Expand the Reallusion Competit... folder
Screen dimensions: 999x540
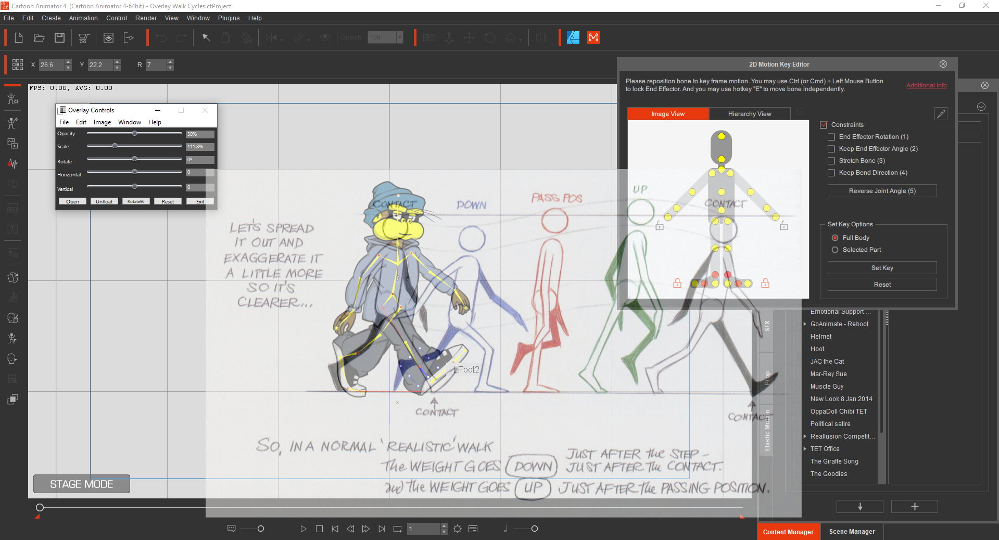point(805,436)
